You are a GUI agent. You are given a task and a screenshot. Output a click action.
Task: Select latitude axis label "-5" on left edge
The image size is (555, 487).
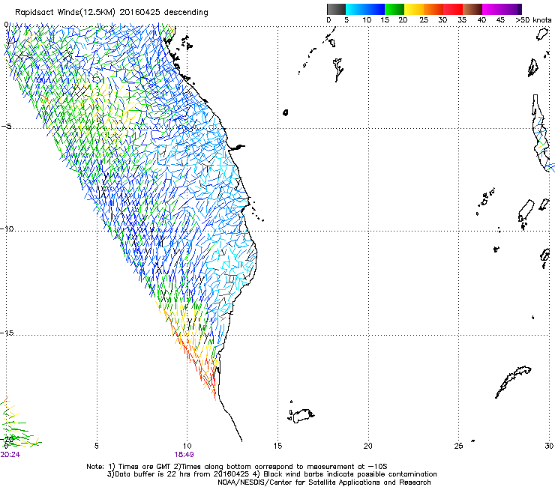[6, 127]
